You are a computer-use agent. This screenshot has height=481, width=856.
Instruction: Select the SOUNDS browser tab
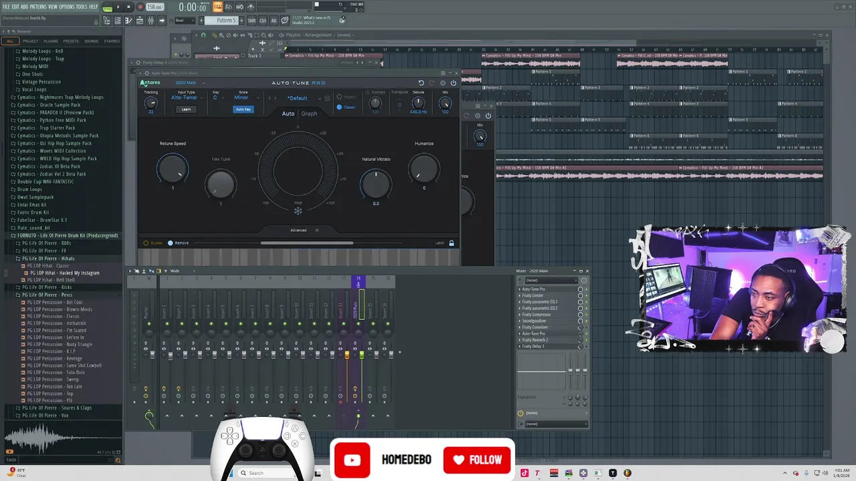coord(91,41)
